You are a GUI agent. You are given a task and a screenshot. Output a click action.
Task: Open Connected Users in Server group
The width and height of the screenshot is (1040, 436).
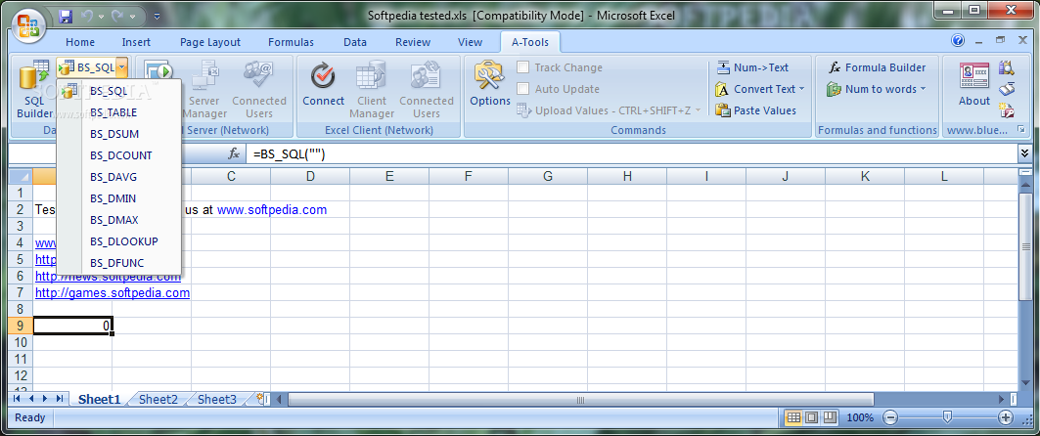tap(258, 89)
